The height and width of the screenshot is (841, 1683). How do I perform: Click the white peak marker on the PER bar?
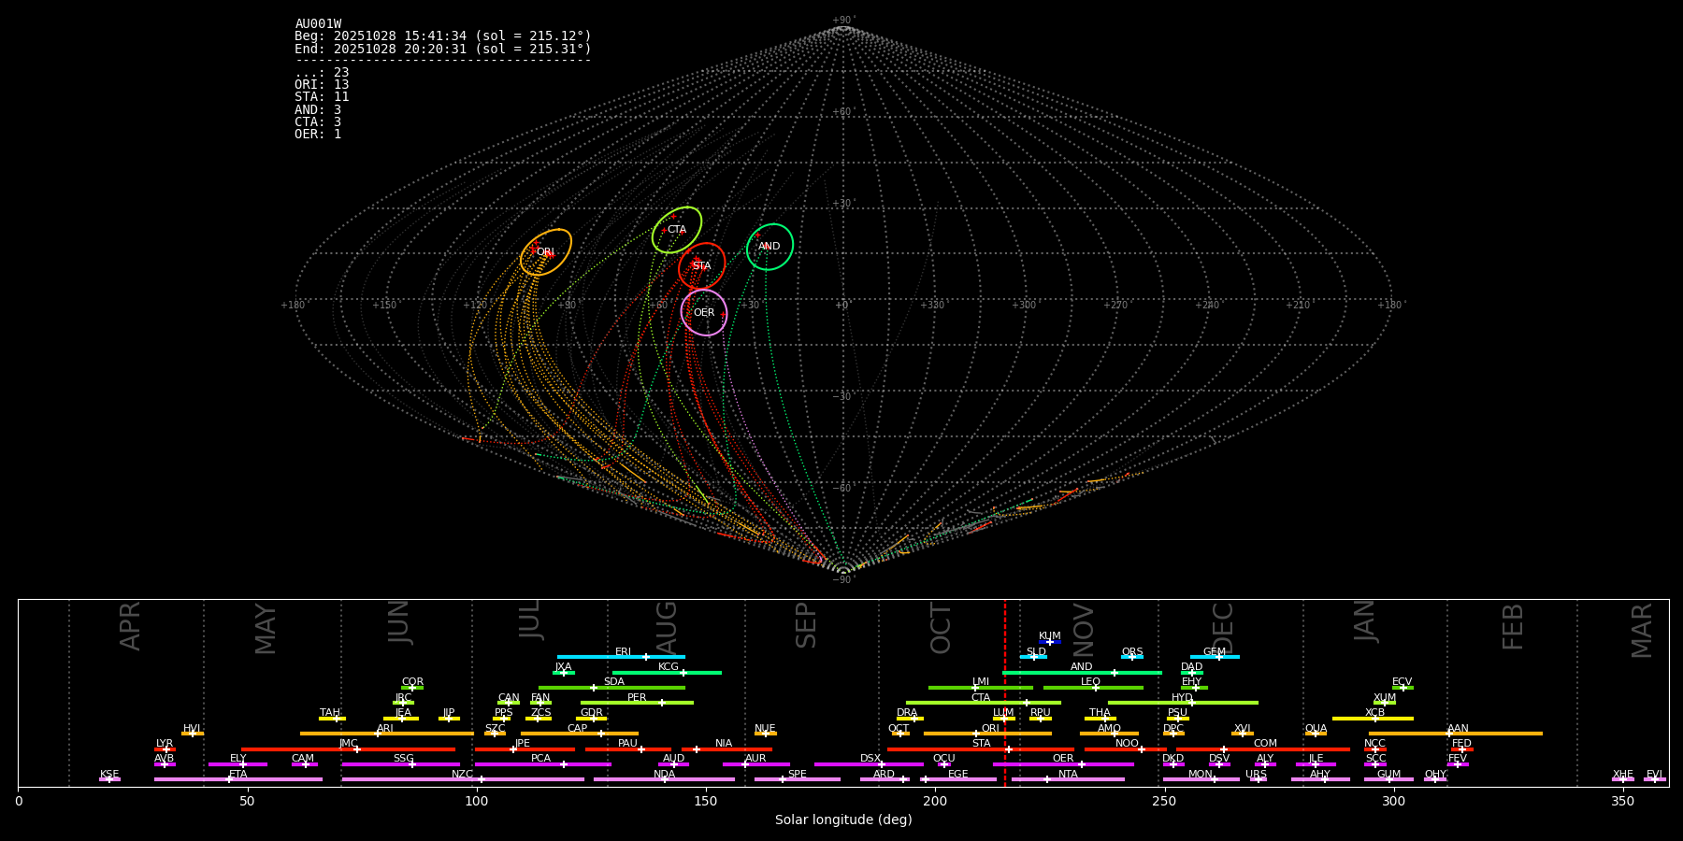(x=662, y=703)
